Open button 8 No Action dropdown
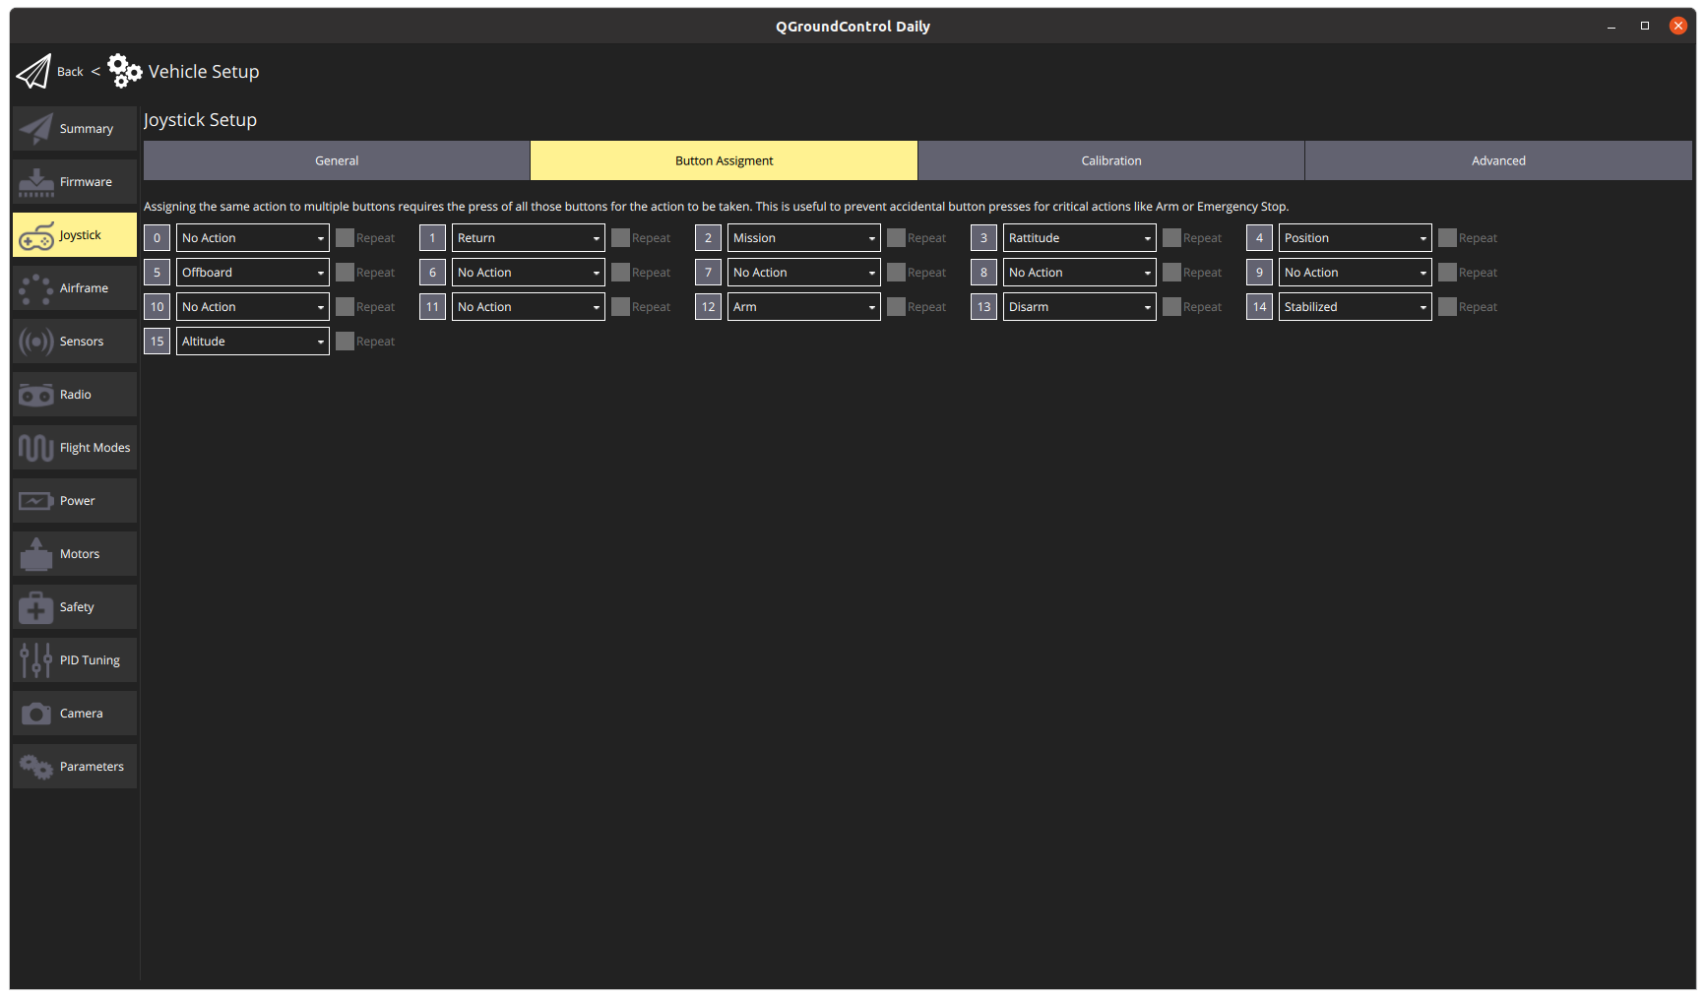The height and width of the screenshot is (999, 1706). point(1080,273)
